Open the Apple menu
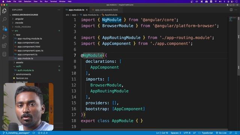This screenshot has height=135, width=240. point(3,1)
